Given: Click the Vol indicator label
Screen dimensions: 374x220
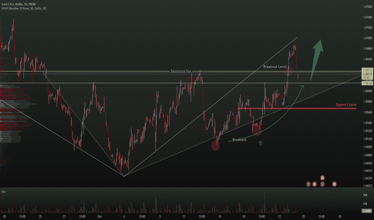Looking at the screenshot, I should coord(3,192).
